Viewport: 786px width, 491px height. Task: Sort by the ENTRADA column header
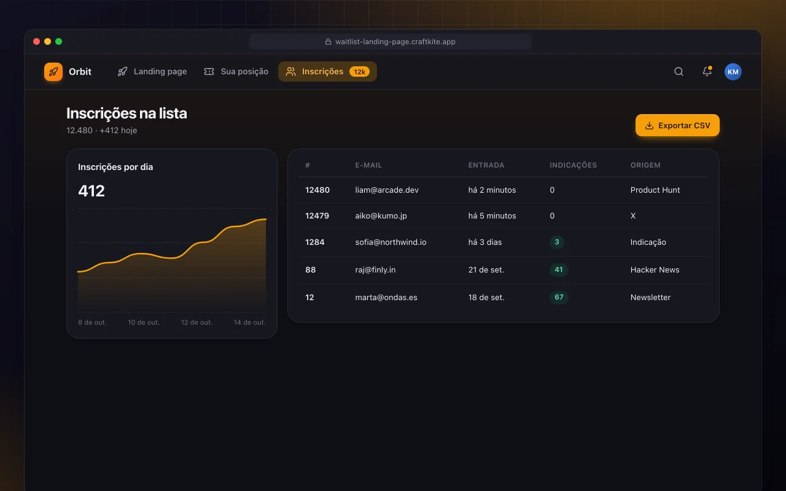[x=486, y=165]
